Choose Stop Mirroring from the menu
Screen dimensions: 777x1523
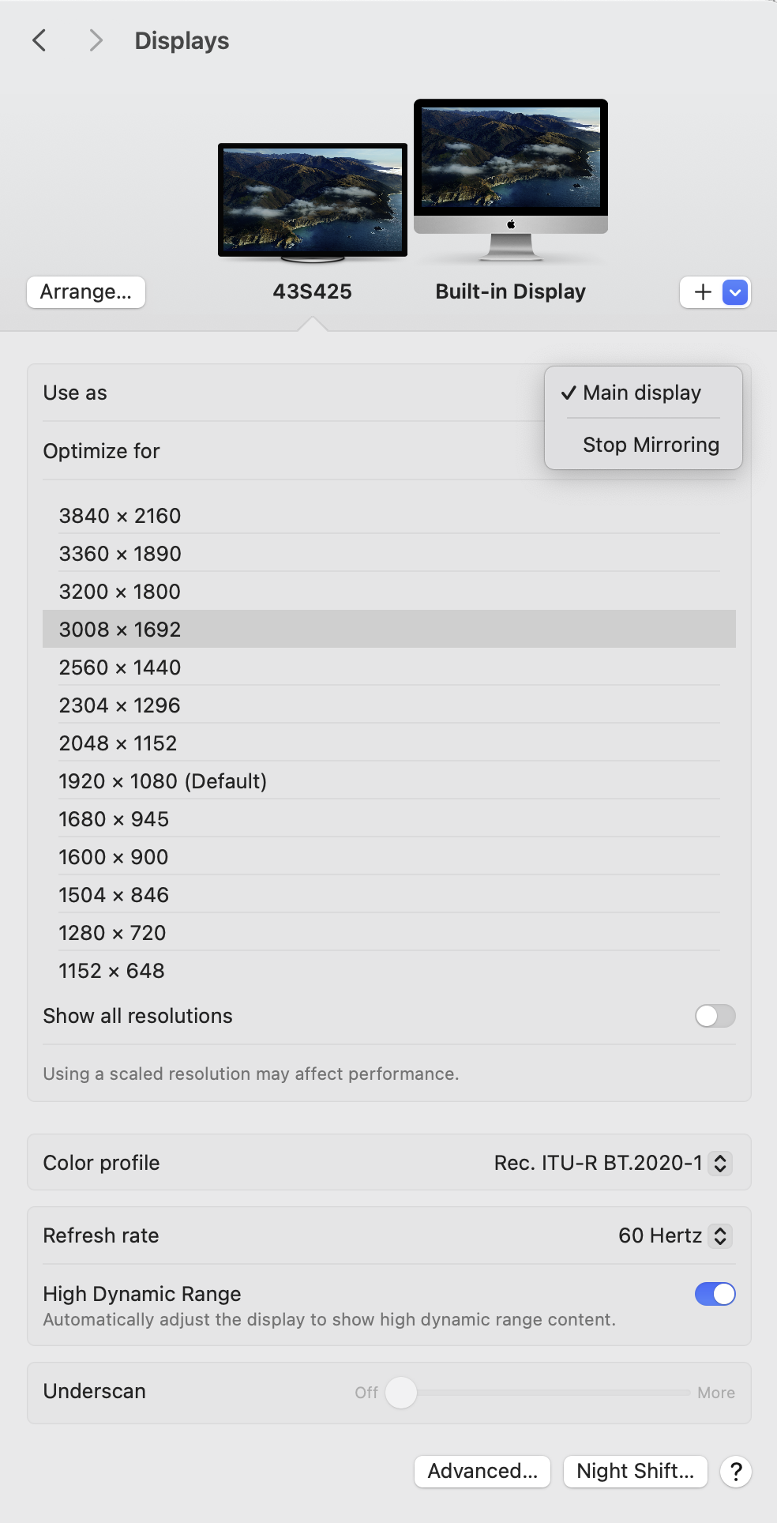[x=650, y=444]
